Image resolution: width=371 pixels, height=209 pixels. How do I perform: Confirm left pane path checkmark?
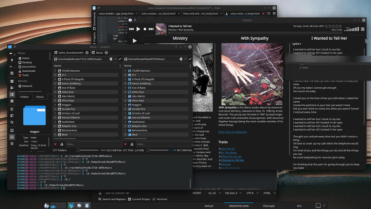point(120,59)
